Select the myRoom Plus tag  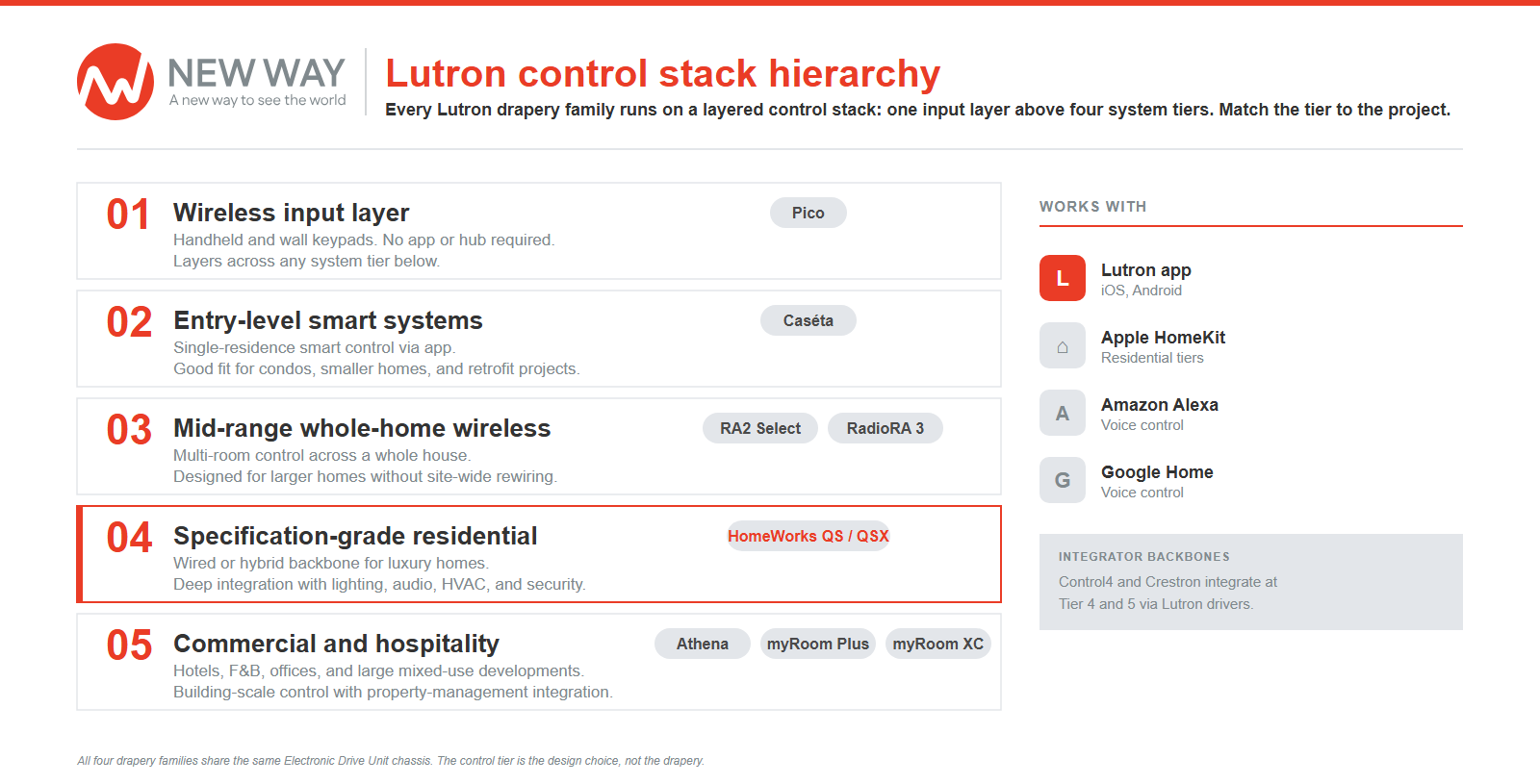point(818,644)
